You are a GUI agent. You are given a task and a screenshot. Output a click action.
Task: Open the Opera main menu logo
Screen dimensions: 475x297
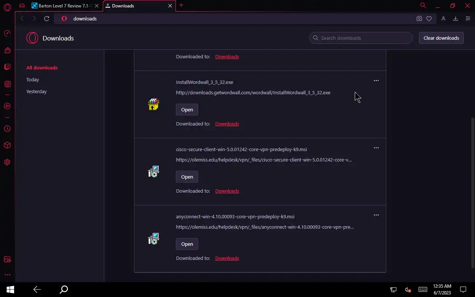(x=7, y=7)
